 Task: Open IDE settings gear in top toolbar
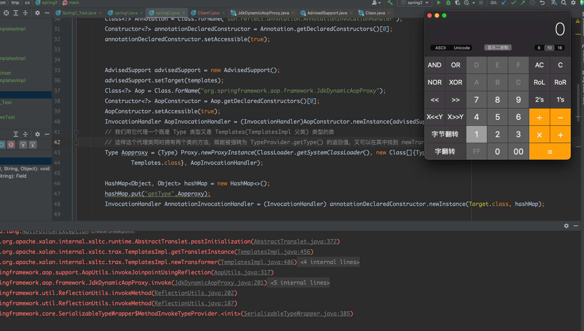click(573, 3)
